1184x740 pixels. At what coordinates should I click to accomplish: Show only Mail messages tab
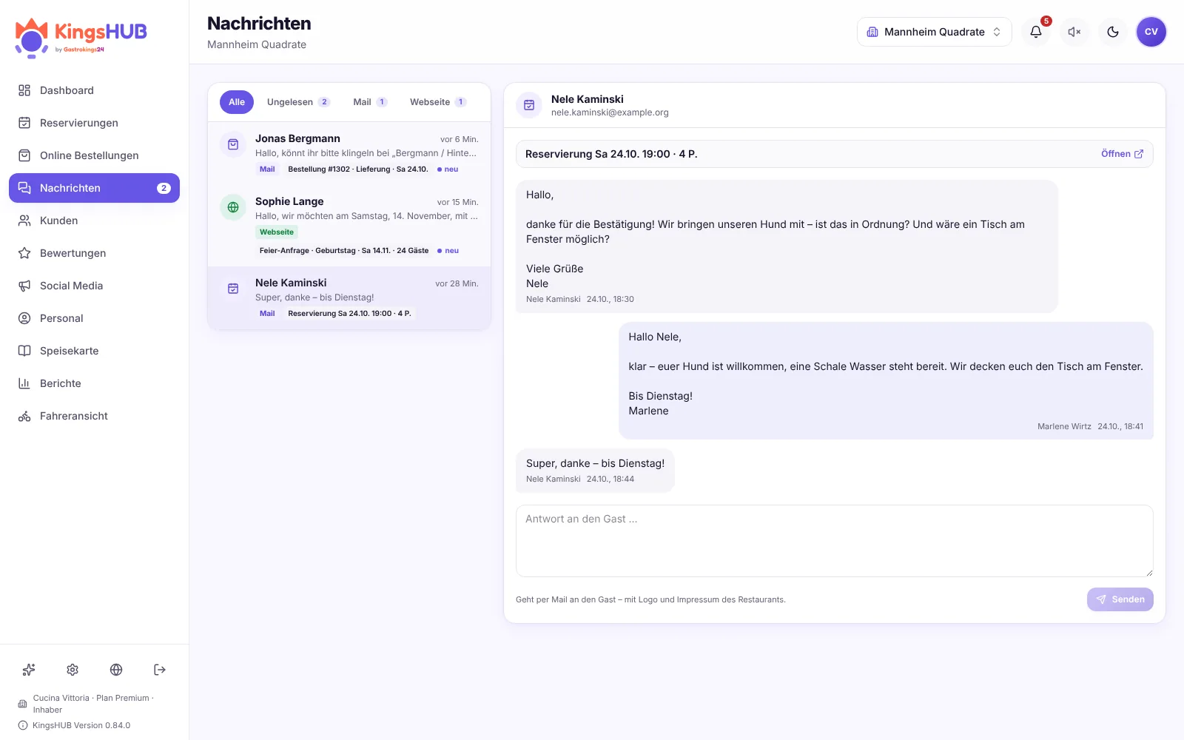coord(370,102)
